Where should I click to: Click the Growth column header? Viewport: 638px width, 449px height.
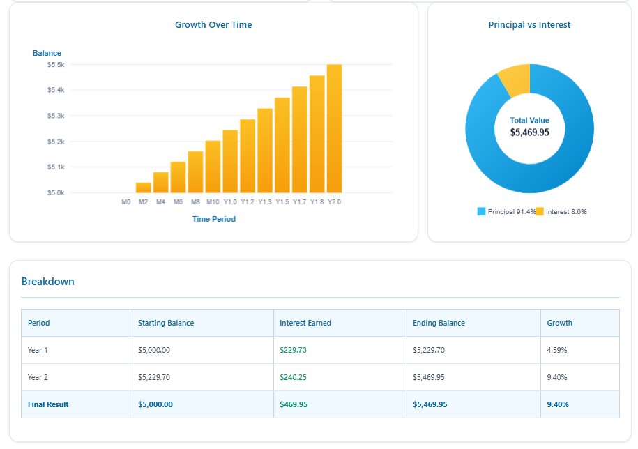click(x=559, y=323)
